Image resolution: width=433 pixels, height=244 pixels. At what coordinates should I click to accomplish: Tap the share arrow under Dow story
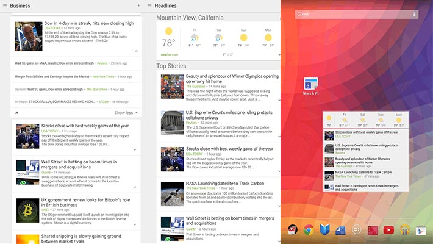point(16,113)
